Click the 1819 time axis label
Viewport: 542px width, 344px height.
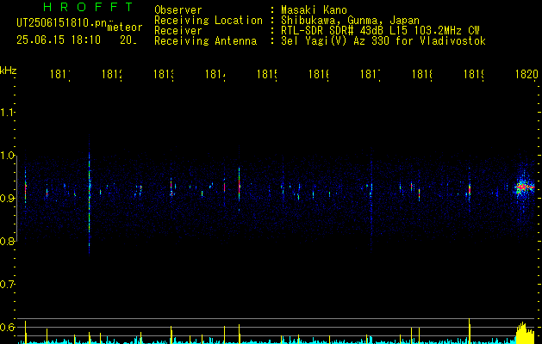click(474, 74)
